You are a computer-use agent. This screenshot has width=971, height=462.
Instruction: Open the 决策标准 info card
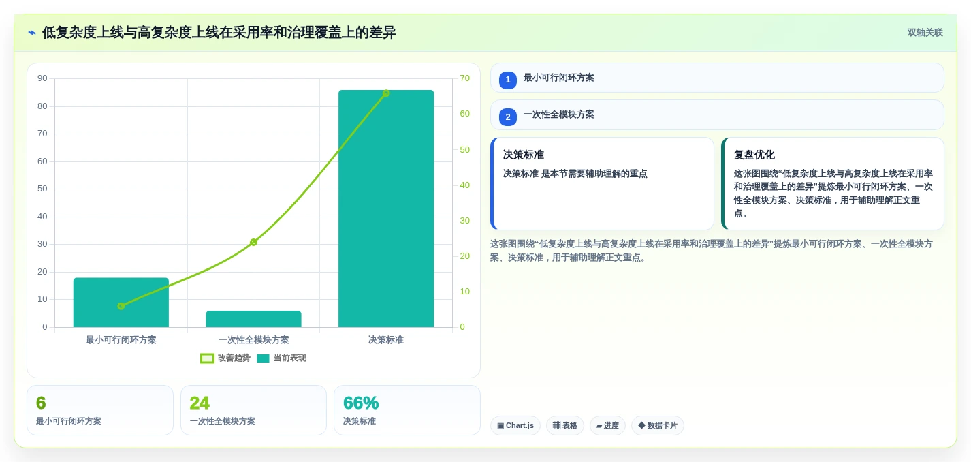point(602,183)
